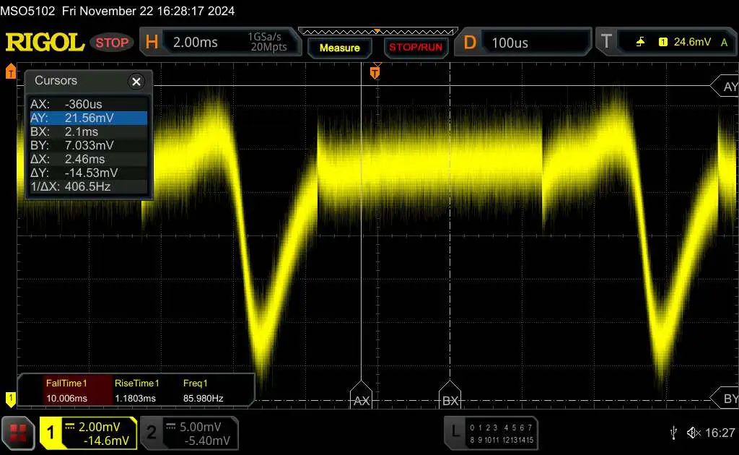Click the waveform memory position bar

coord(377,32)
